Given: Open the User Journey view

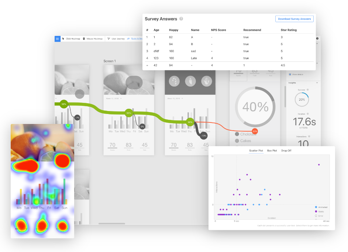Looking at the screenshot, I should pos(116,39).
